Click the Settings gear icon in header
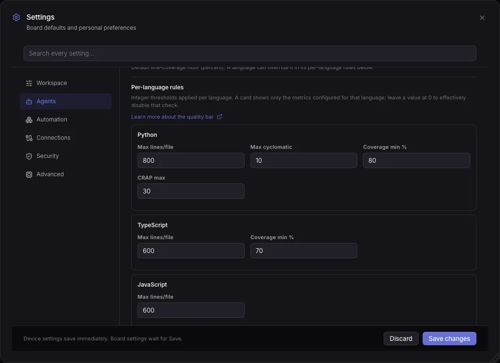This screenshot has height=363, width=500. (16, 17)
